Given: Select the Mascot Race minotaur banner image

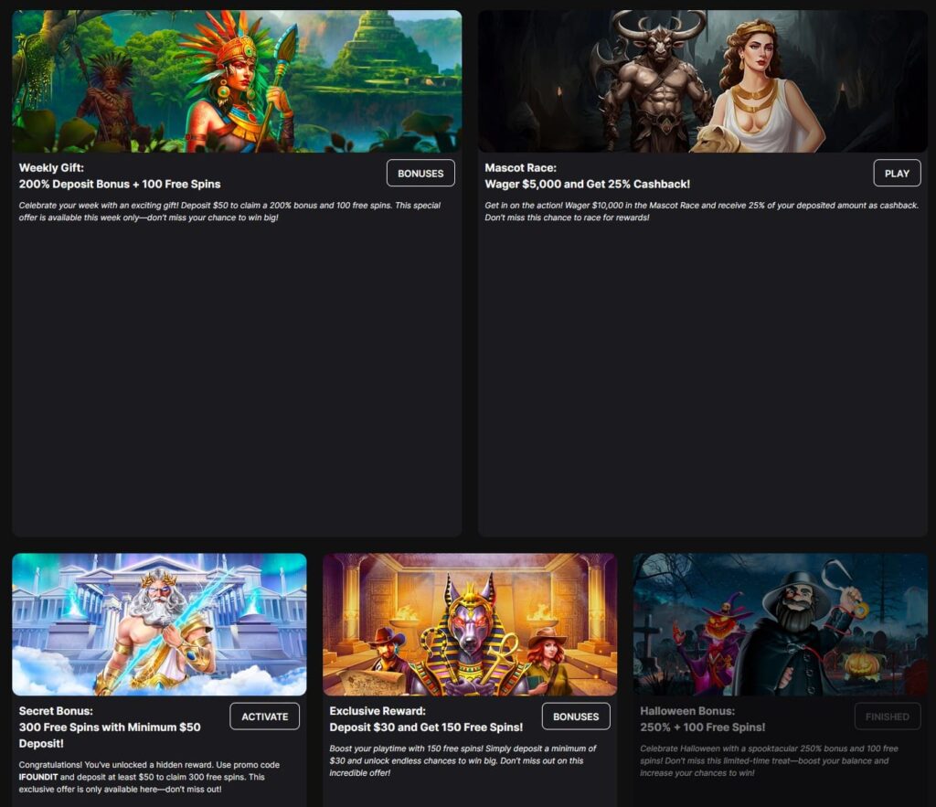Looking at the screenshot, I should click(x=702, y=81).
